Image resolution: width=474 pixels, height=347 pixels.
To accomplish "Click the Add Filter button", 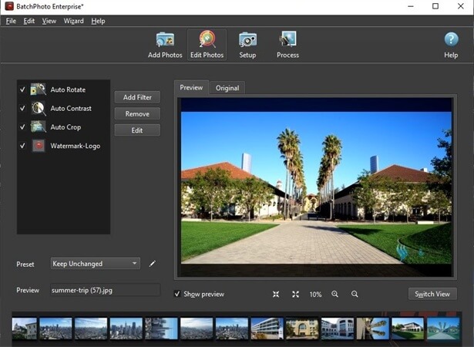I will [x=137, y=97].
